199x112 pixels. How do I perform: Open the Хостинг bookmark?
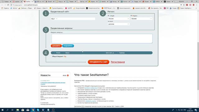pos(14,8)
